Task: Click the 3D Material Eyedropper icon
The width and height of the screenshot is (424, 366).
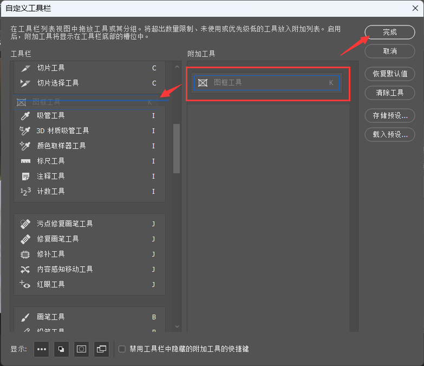Action: 25,131
